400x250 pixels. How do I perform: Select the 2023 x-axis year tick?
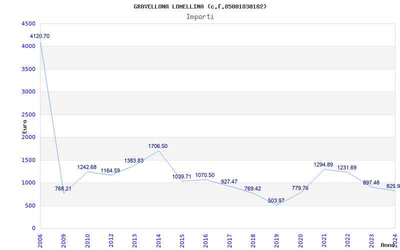[371, 240]
